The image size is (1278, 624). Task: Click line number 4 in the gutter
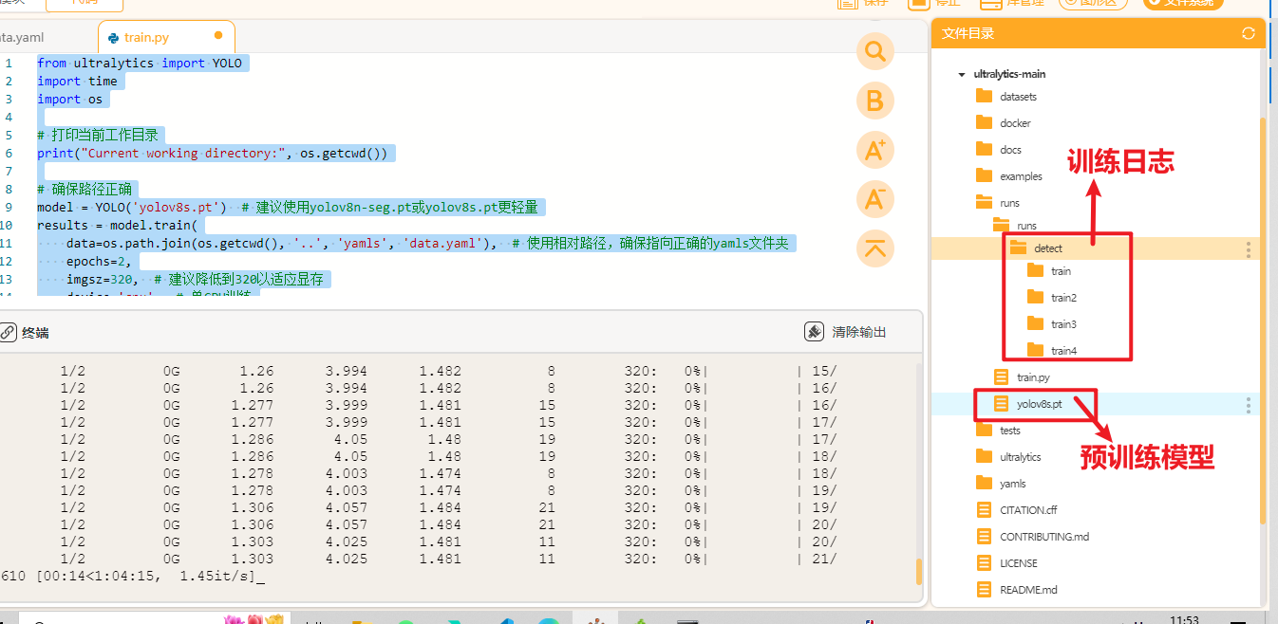coord(9,118)
